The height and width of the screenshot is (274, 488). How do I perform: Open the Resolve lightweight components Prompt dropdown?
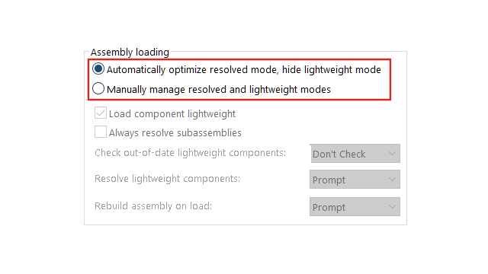(355, 180)
